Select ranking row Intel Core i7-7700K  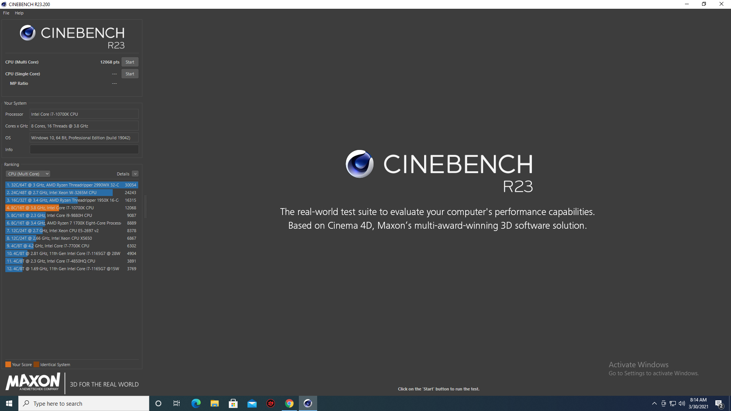pos(72,246)
